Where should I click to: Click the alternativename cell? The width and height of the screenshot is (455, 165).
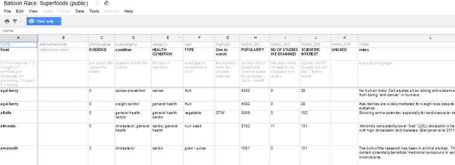(63, 45)
